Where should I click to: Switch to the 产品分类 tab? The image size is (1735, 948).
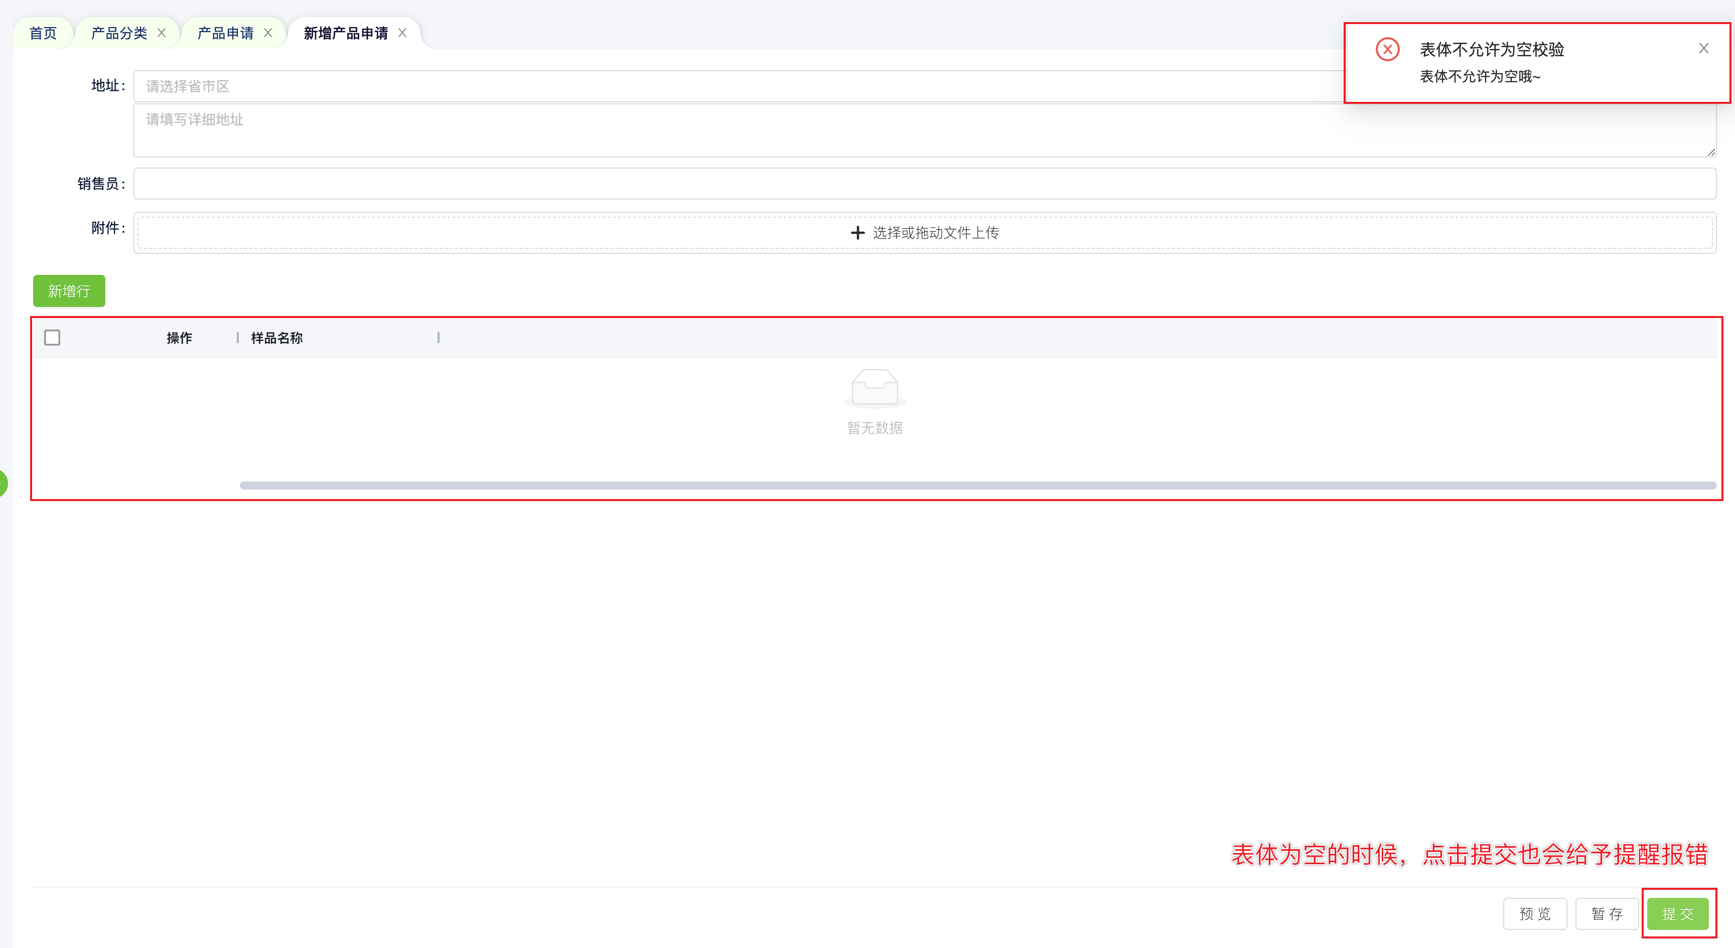[x=118, y=33]
